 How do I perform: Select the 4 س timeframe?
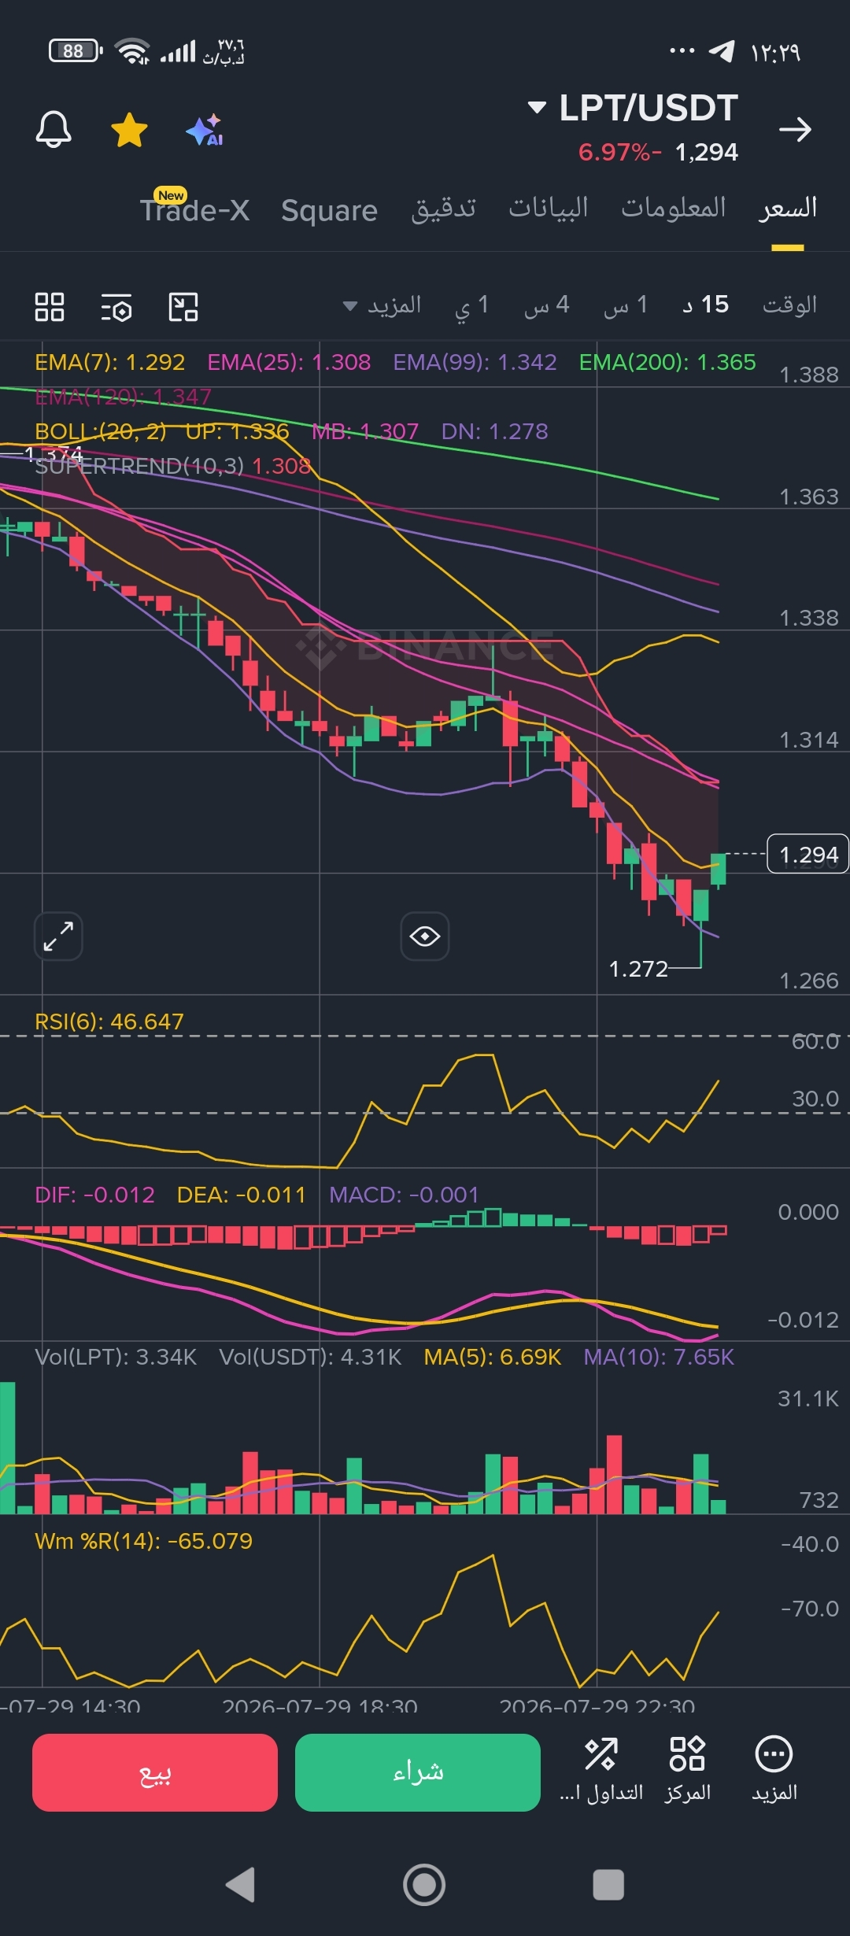pos(547,305)
